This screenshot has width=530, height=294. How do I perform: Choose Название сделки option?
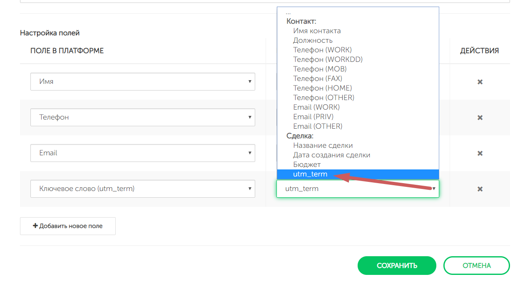323,145
